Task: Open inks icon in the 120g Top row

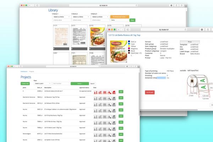Action: coord(95,129)
